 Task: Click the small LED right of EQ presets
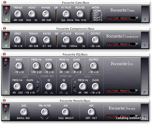[145, 92]
